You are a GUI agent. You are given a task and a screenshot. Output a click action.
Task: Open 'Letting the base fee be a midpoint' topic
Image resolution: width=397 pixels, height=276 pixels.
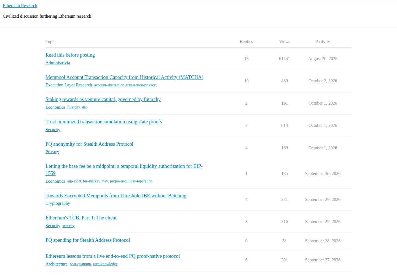pos(124,170)
